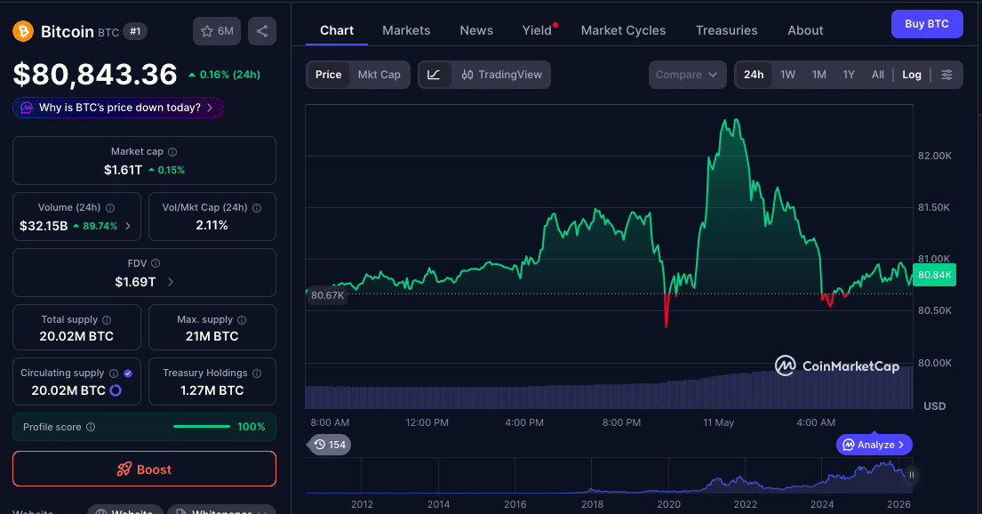This screenshot has height=514, width=982.
Task: Open Why is BTC's price down today
Action: pos(118,108)
